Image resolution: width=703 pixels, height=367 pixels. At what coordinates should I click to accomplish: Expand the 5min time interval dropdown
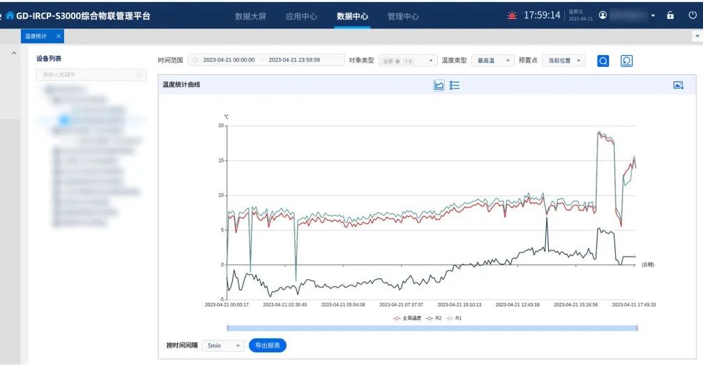tap(223, 345)
